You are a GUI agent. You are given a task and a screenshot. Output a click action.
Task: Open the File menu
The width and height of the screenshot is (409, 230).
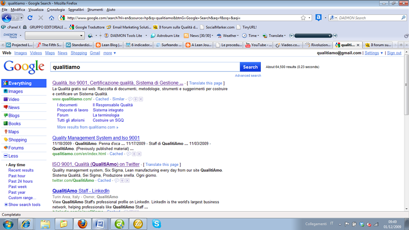pos(5,10)
